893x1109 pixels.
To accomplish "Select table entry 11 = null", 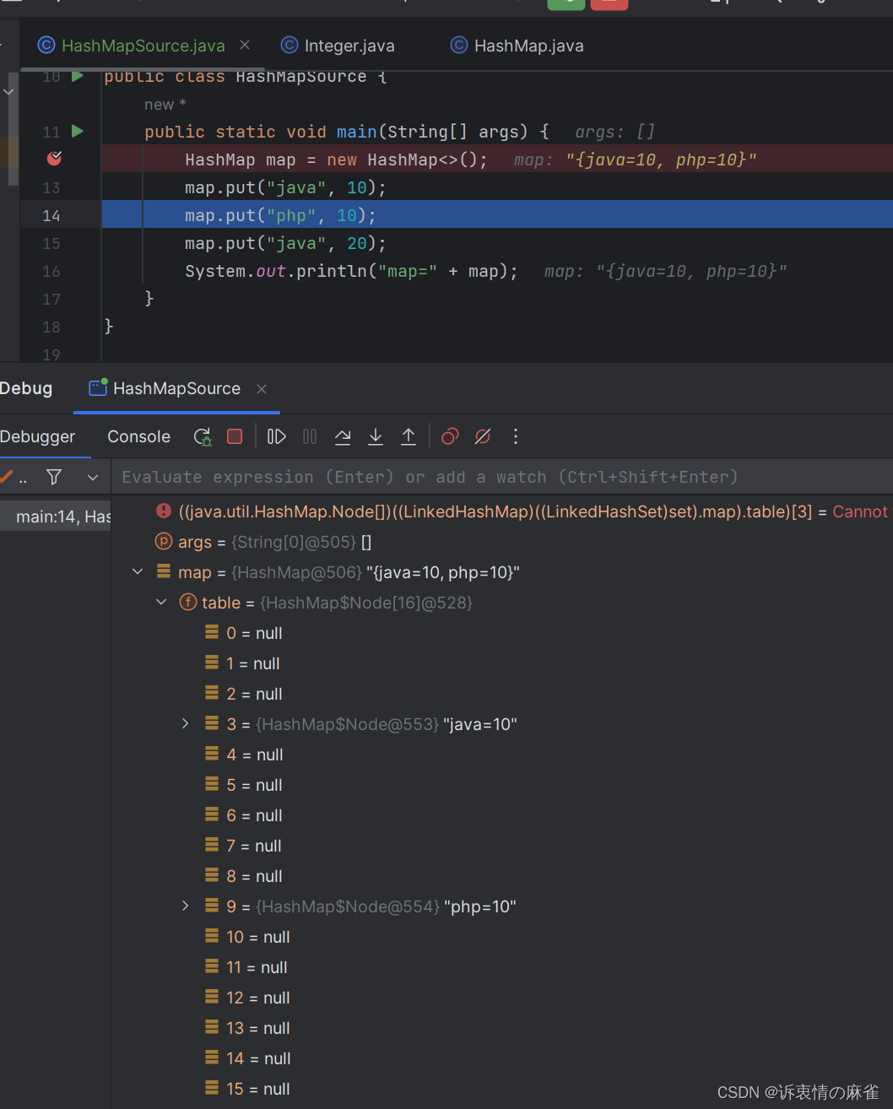I will tap(502, 967).
